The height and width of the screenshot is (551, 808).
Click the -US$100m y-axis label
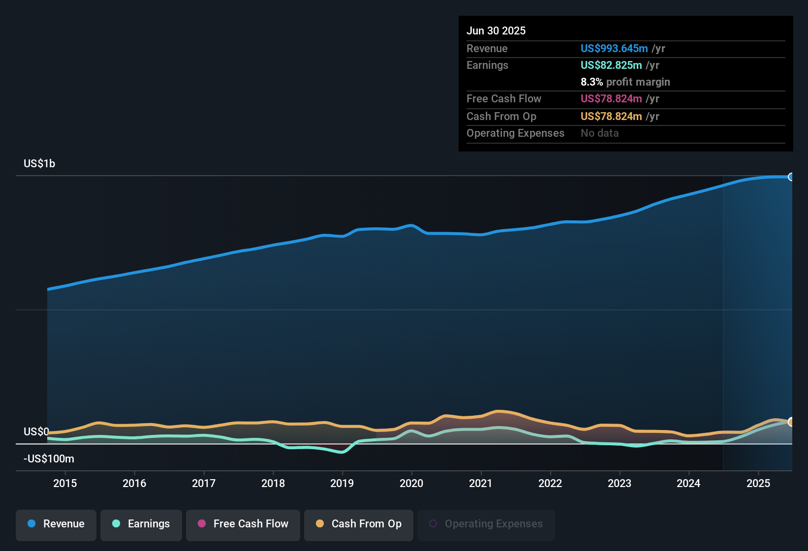[x=49, y=459]
